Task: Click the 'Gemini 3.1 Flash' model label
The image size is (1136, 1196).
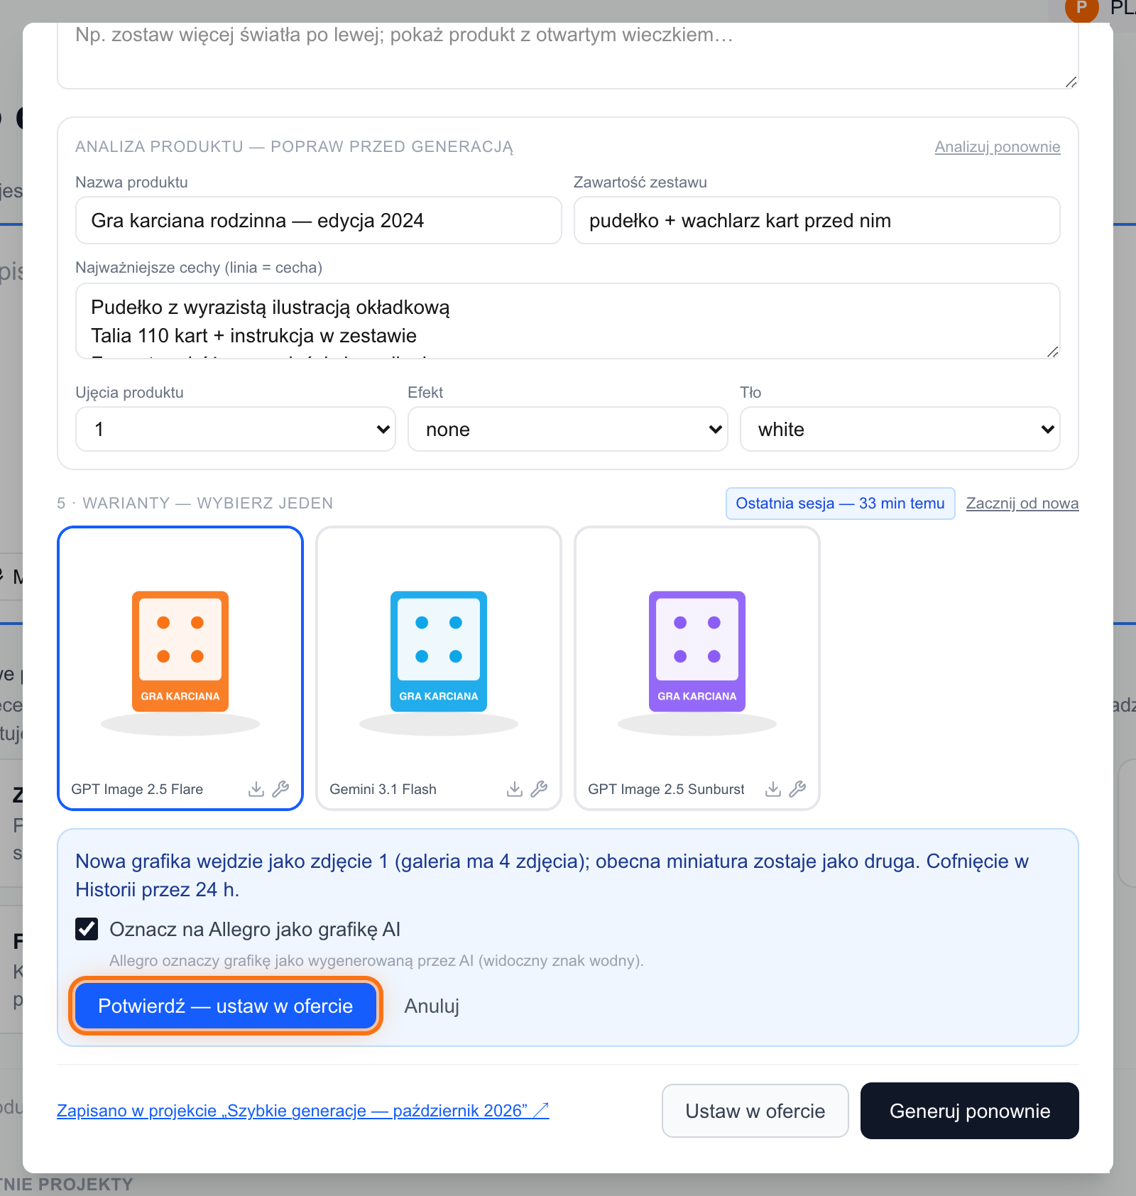Action: 383,789
